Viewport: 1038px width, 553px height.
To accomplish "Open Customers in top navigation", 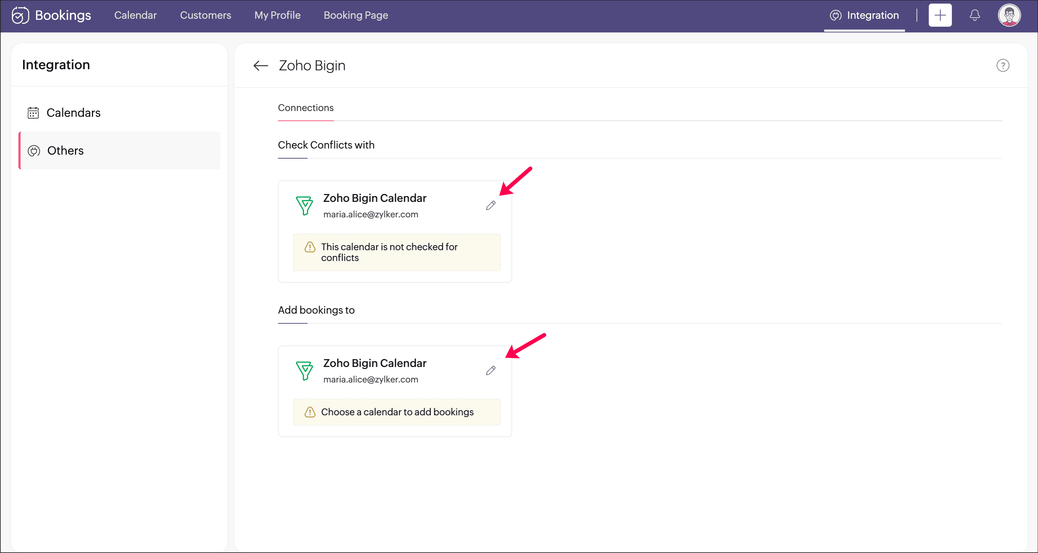I will click(206, 15).
